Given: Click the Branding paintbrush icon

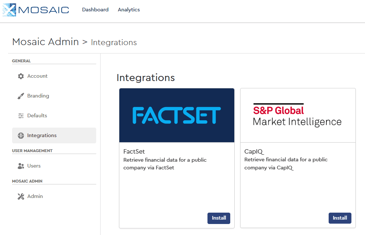Looking at the screenshot, I should [x=21, y=96].
